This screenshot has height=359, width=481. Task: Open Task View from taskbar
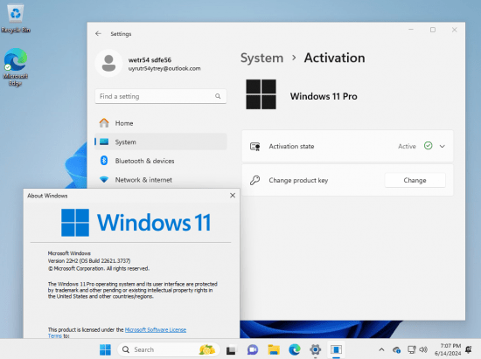(231, 349)
